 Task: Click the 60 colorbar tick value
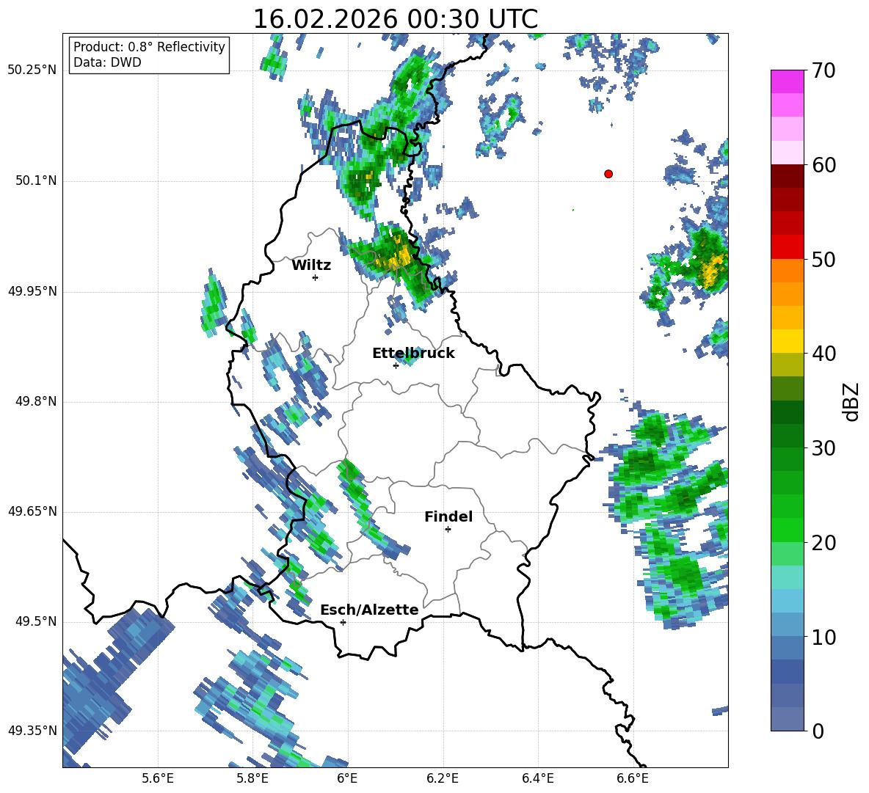(x=823, y=165)
